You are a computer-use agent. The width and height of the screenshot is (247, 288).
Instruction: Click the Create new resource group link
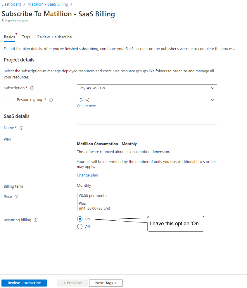click(86, 106)
